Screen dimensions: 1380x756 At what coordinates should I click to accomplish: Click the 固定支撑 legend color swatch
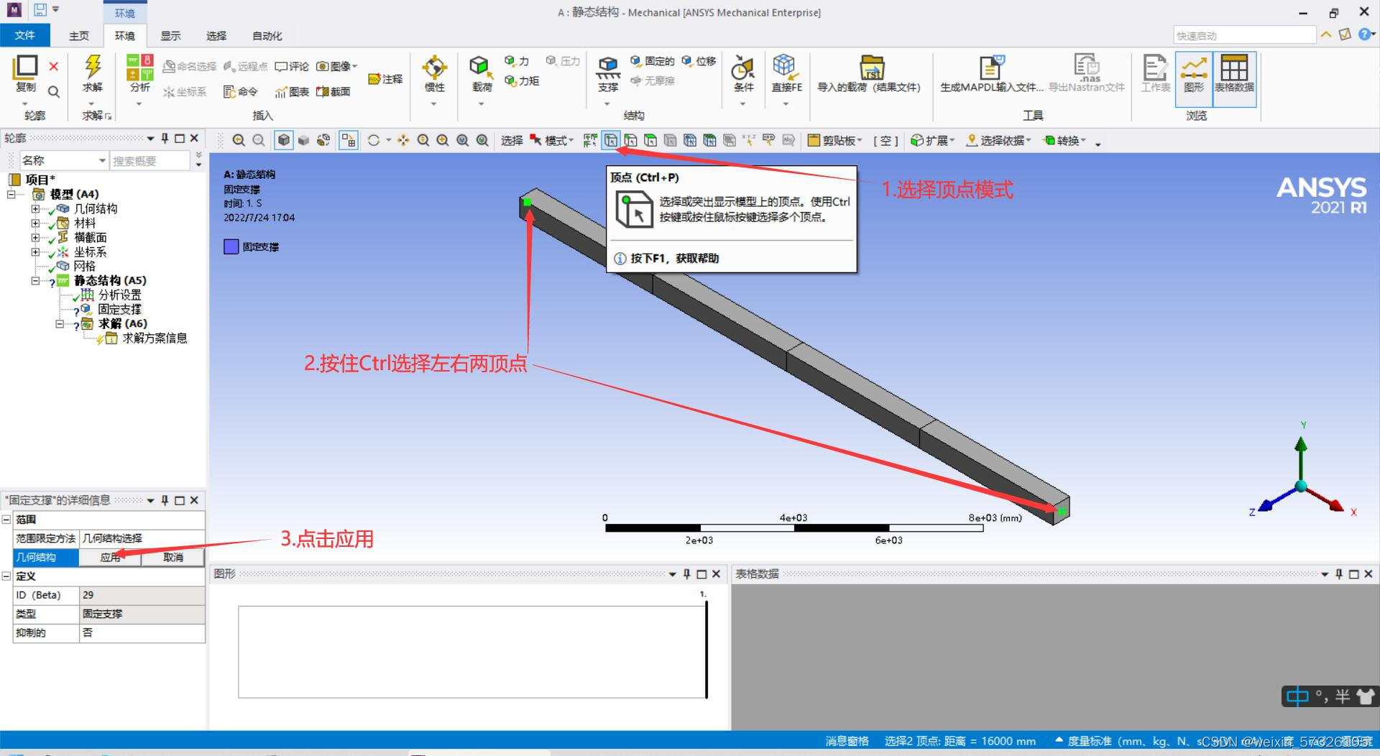(231, 246)
